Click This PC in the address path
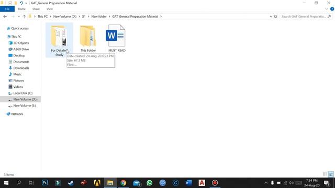Screen dimensions: 335x188 pyautogui.click(x=42, y=16)
